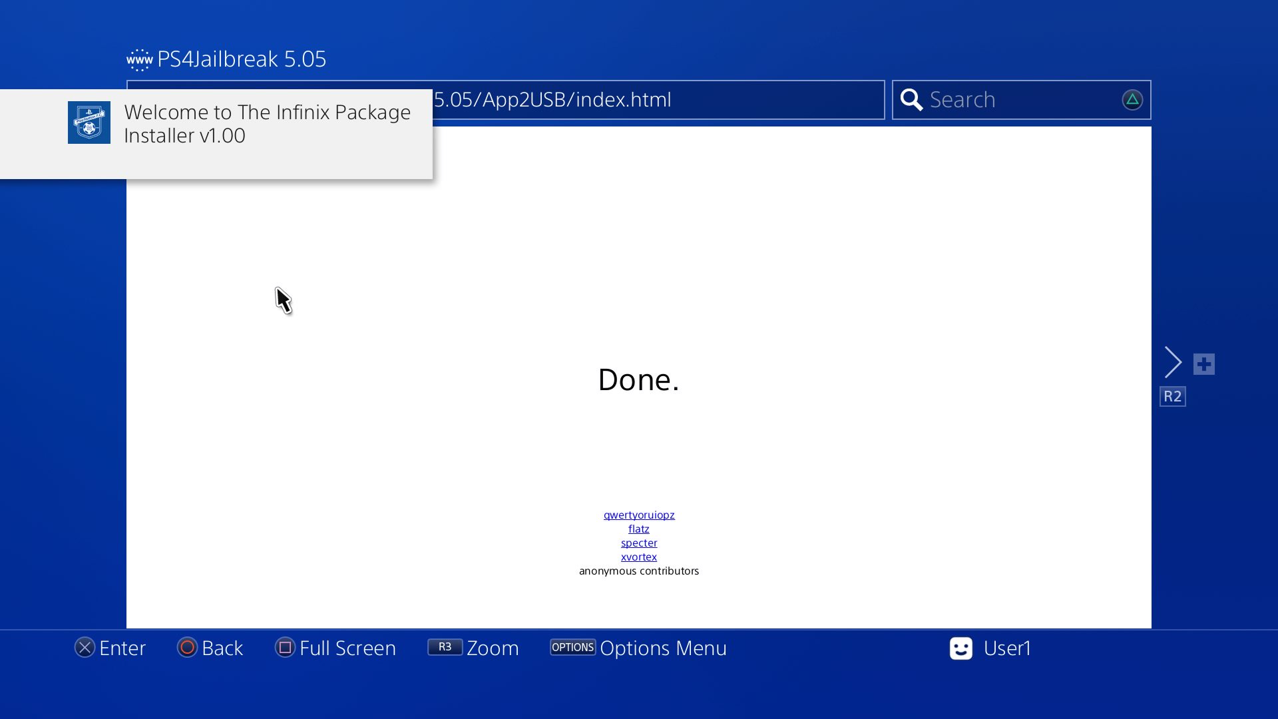Click the 'anonymous contributors' text
This screenshot has height=719, width=1278.
tap(639, 571)
